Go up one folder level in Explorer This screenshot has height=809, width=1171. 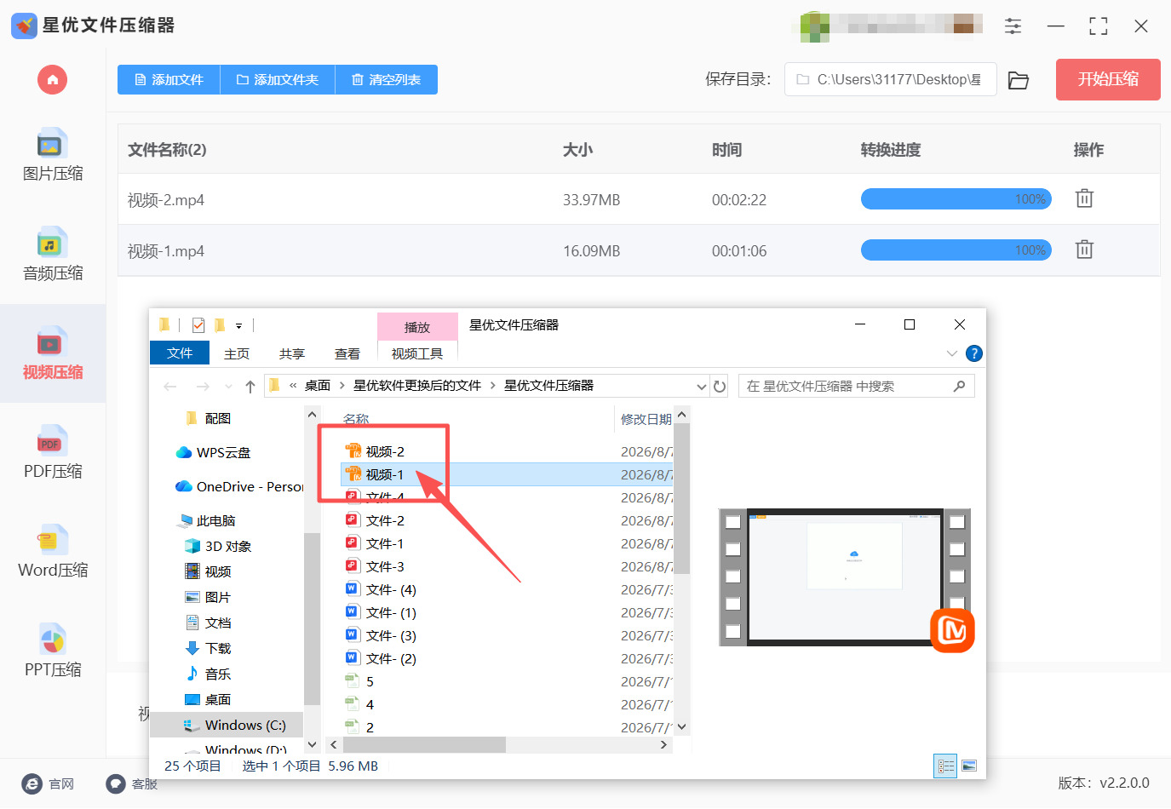click(x=250, y=387)
